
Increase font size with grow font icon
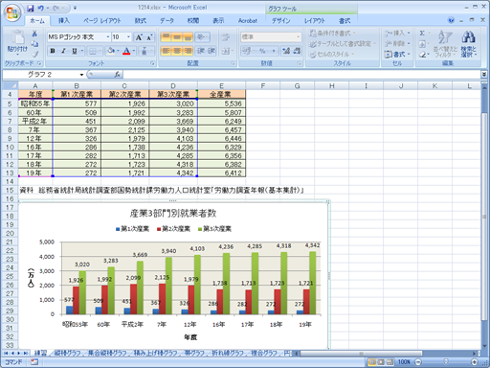(139, 37)
